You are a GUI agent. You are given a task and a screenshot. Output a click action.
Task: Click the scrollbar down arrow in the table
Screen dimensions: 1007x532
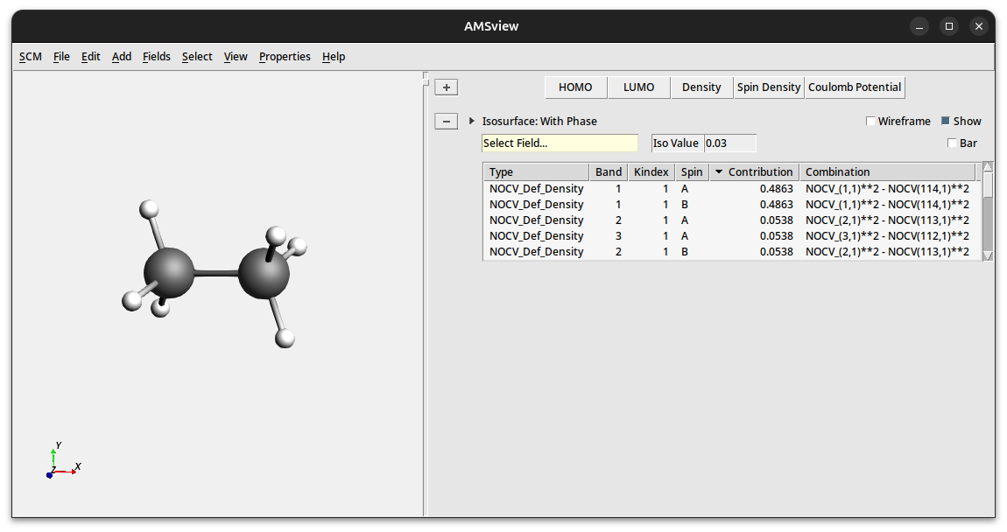[988, 255]
